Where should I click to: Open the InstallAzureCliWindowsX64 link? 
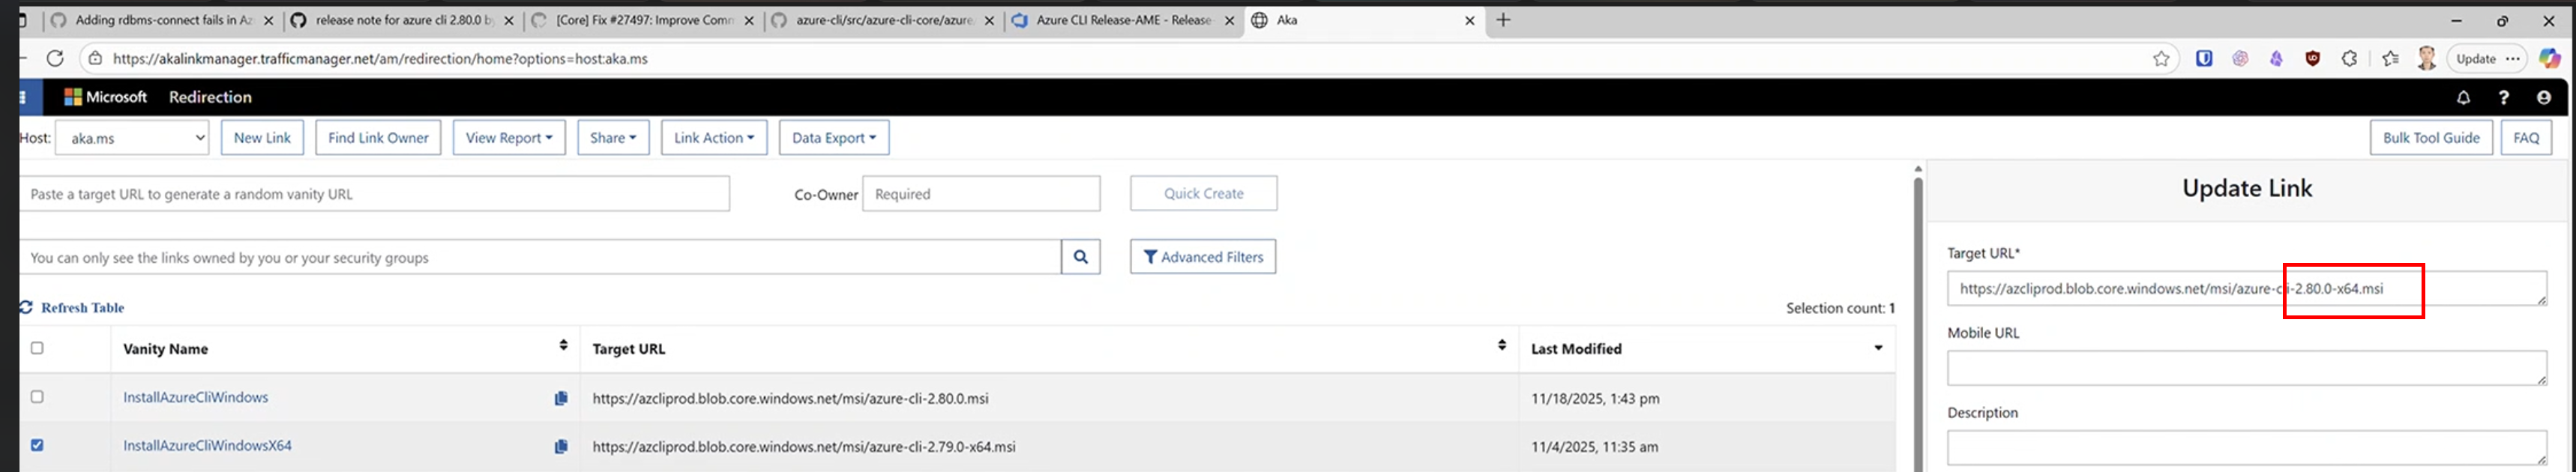(x=207, y=445)
